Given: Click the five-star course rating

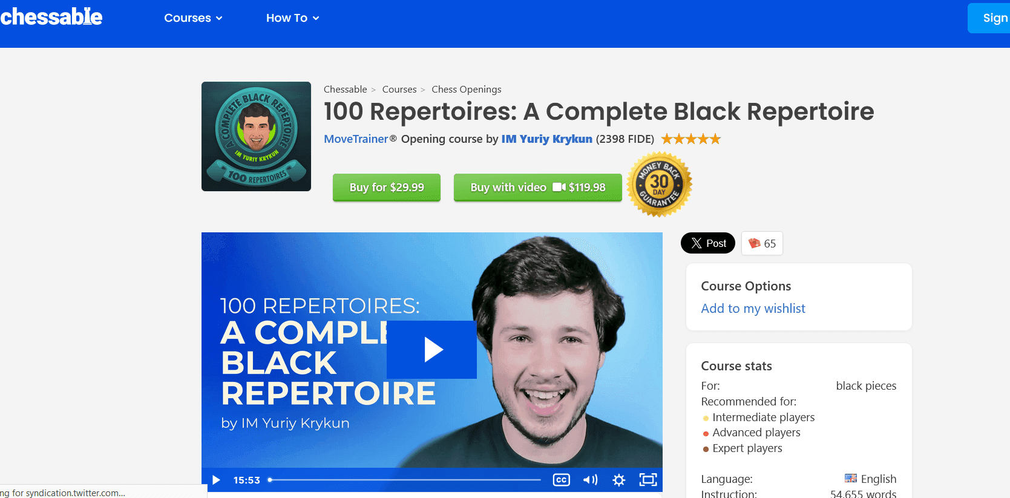Looking at the screenshot, I should [690, 139].
